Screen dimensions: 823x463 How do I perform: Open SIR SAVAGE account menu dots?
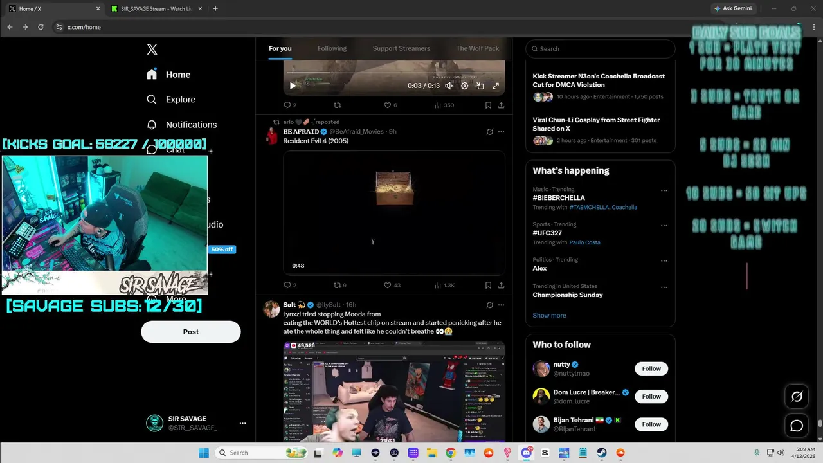242,423
